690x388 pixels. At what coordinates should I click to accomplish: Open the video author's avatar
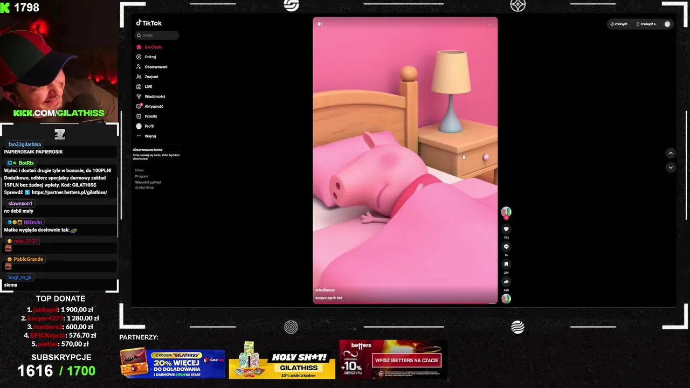pyautogui.click(x=506, y=212)
